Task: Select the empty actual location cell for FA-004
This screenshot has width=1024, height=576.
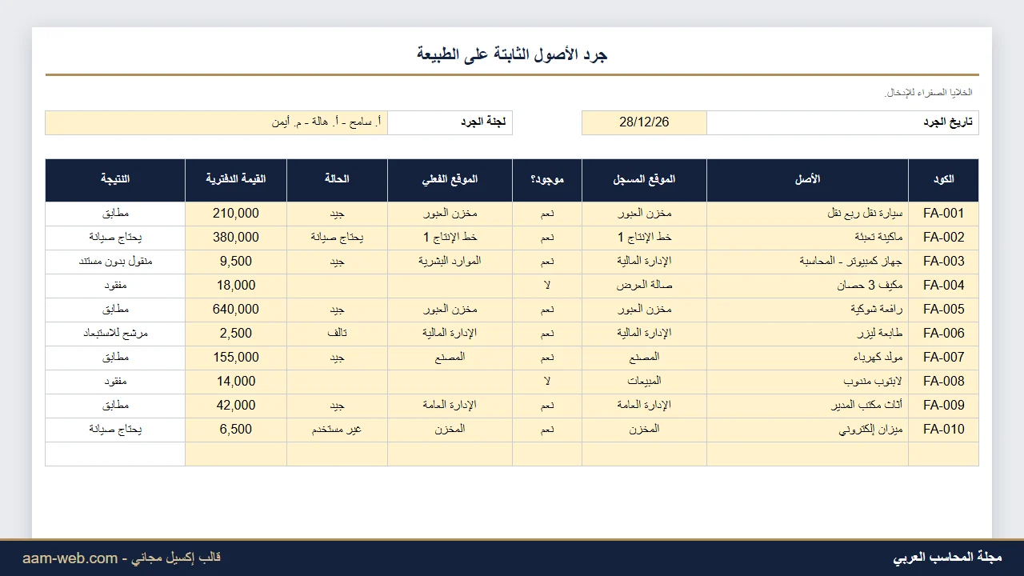Action: point(450,286)
